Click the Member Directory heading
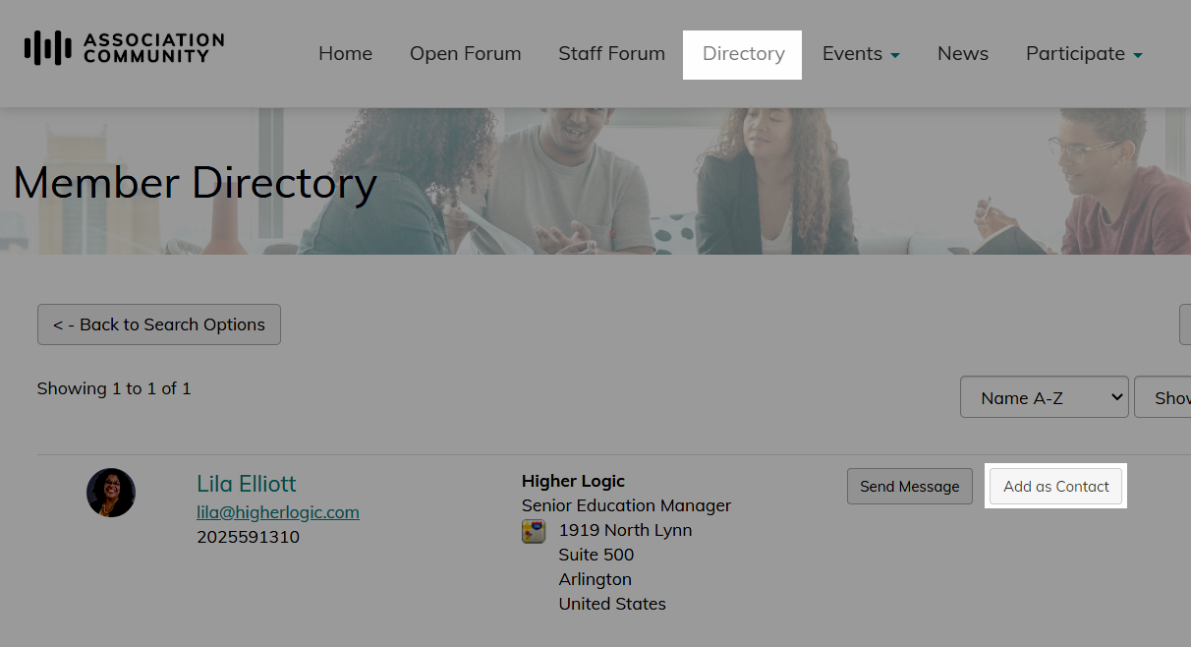The width and height of the screenshot is (1191, 647). (x=195, y=184)
